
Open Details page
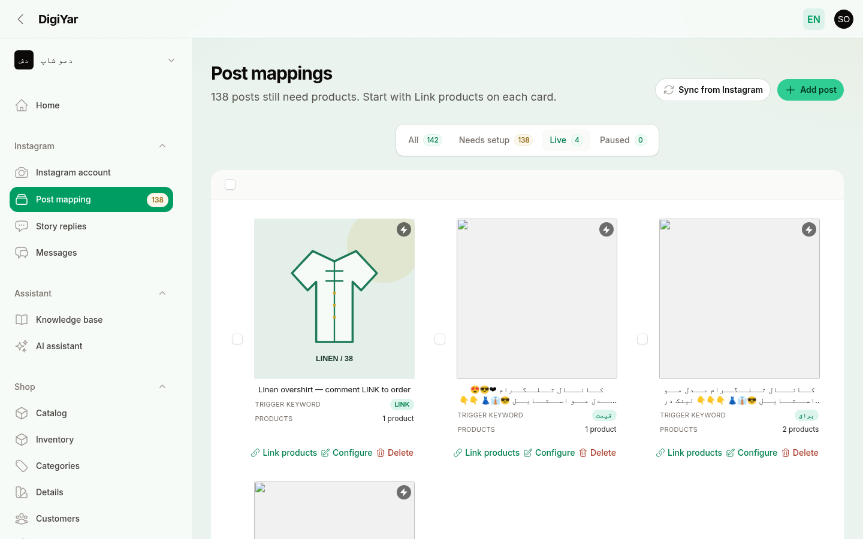pyautogui.click(x=91, y=492)
